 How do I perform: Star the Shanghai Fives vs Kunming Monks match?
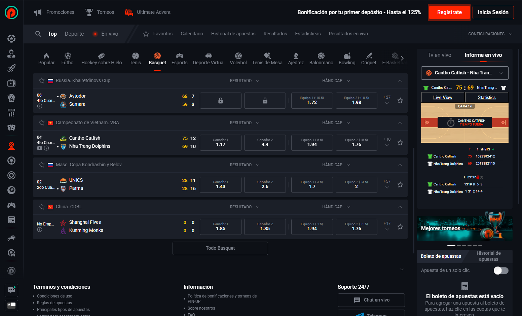400,227
